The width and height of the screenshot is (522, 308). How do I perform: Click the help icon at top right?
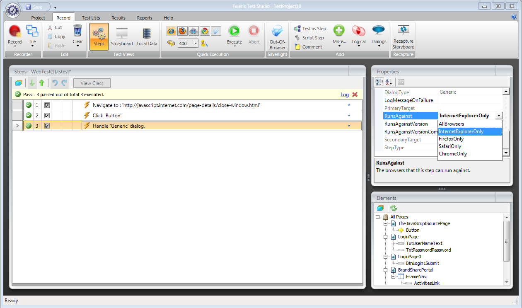(514, 17)
